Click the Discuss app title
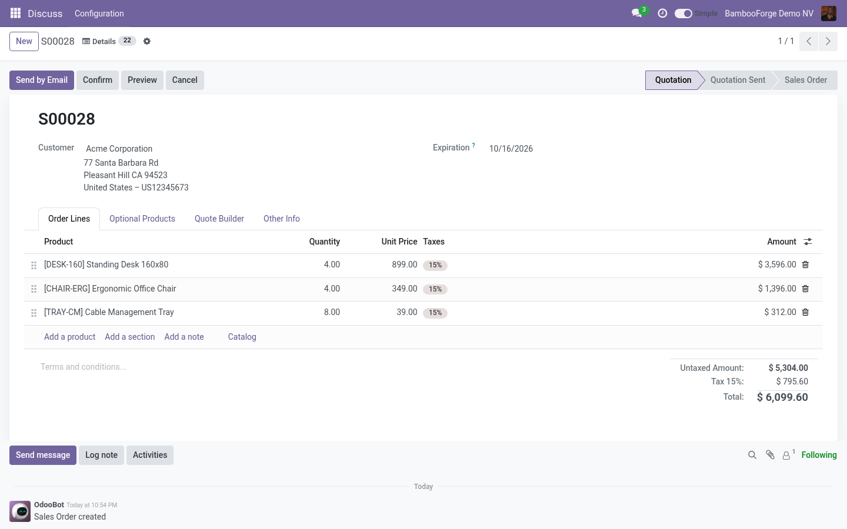This screenshot has width=847, height=529. click(x=45, y=13)
